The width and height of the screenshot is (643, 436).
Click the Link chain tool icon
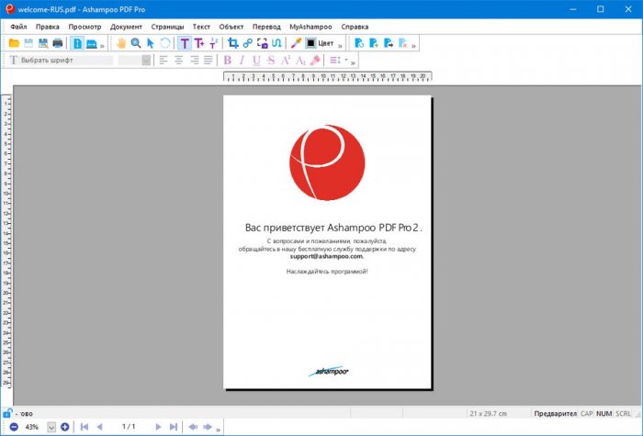(247, 43)
